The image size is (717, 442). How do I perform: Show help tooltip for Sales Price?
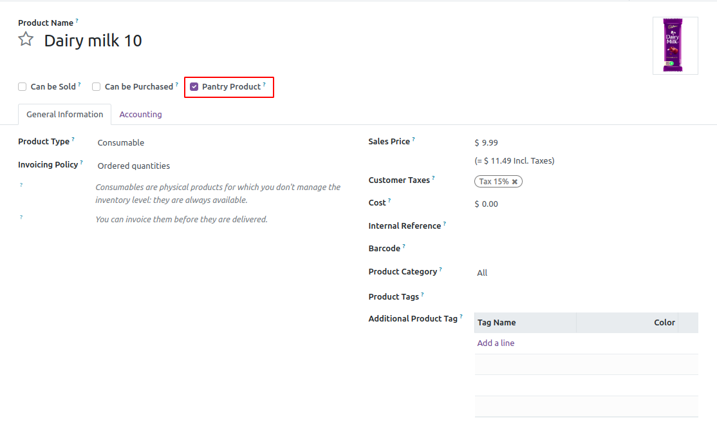[413, 139]
